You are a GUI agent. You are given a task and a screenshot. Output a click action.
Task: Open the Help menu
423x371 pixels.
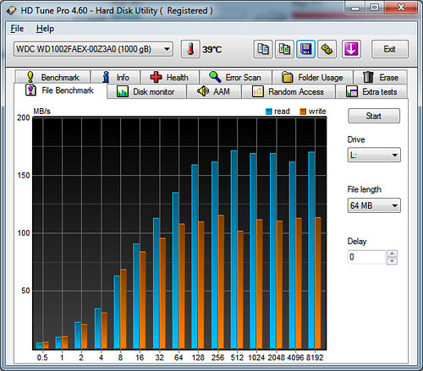[x=45, y=29]
